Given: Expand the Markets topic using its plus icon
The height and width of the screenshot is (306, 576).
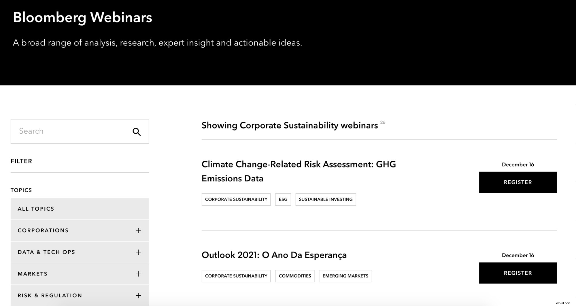Looking at the screenshot, I should 138,274.
